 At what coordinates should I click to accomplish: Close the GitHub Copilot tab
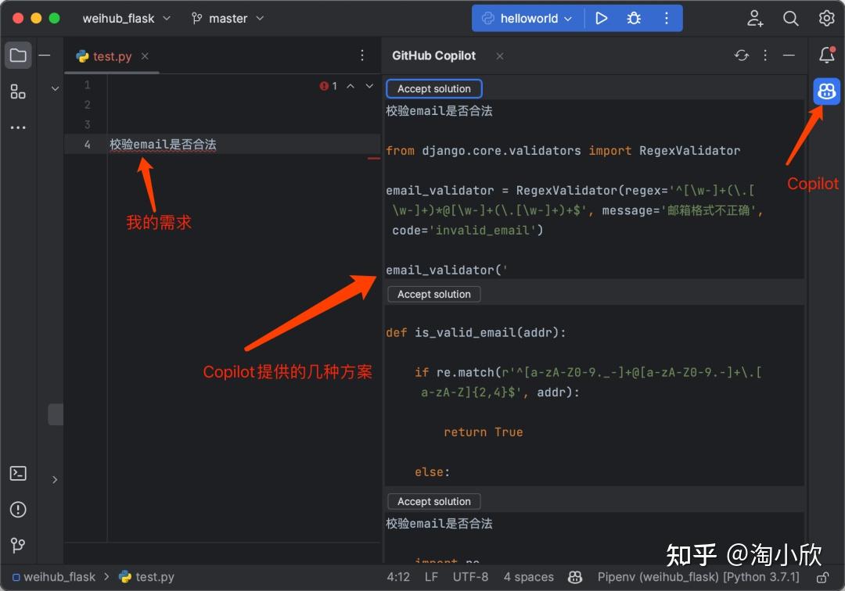coord(500,56)
